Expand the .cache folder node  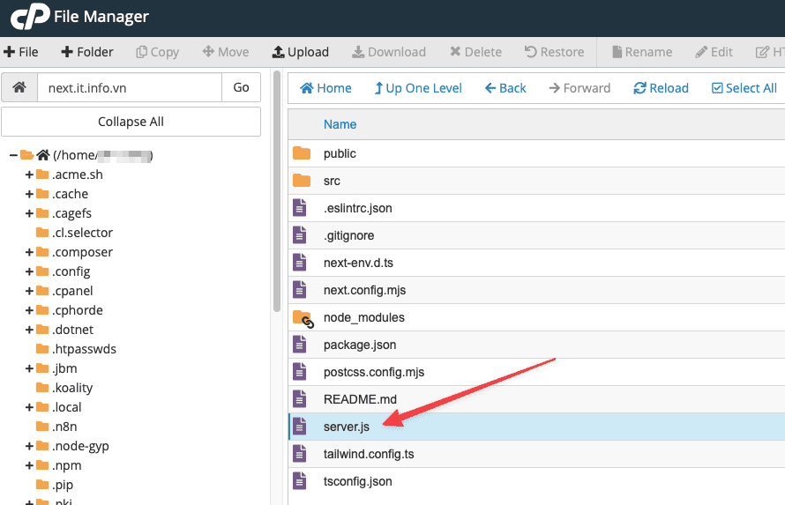pos(29,194)
